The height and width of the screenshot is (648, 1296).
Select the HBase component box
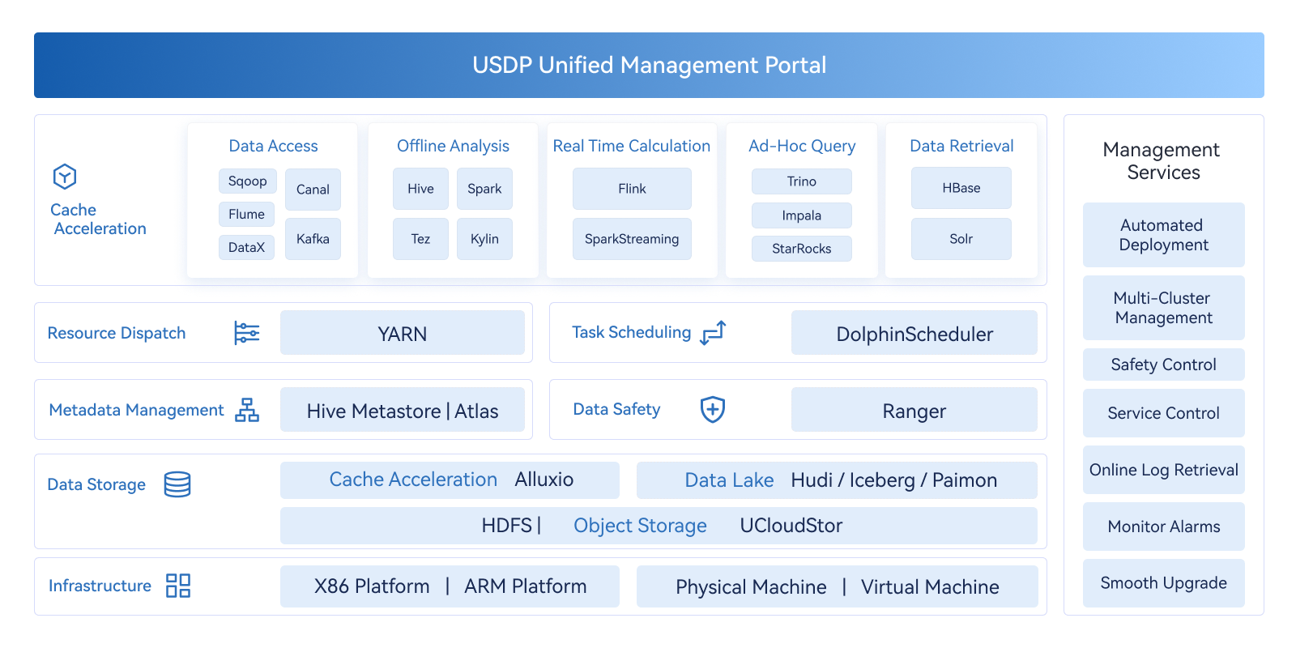(961, 188)
